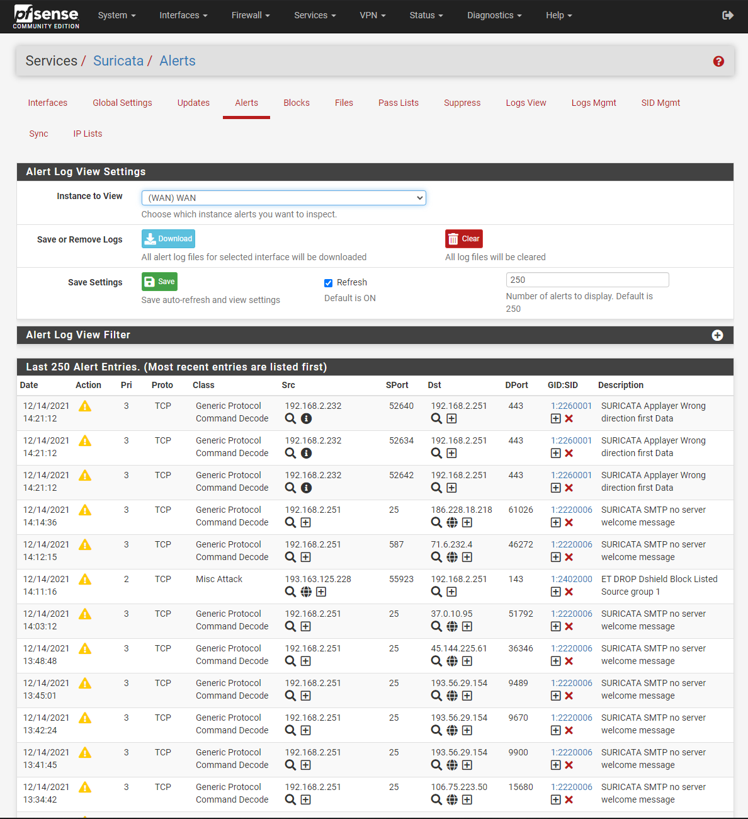Switch to the Blocks tab
Viewport: 748px width, 819px height.
coord(296,103)
